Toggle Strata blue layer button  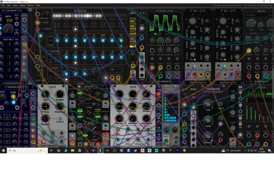pos(41,36)
